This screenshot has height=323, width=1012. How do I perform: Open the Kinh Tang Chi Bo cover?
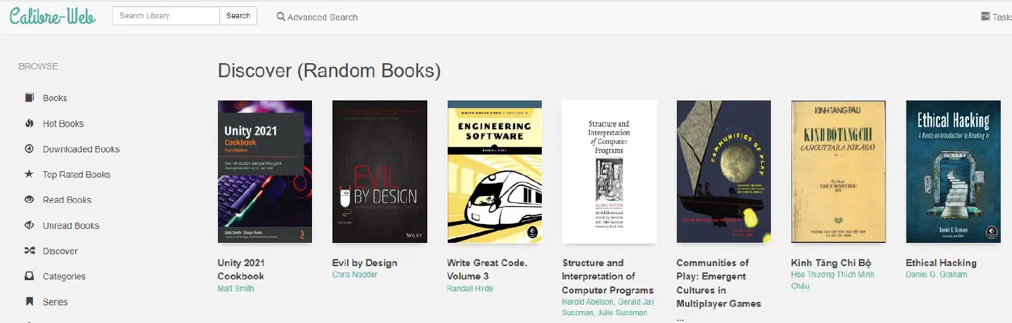838,171
